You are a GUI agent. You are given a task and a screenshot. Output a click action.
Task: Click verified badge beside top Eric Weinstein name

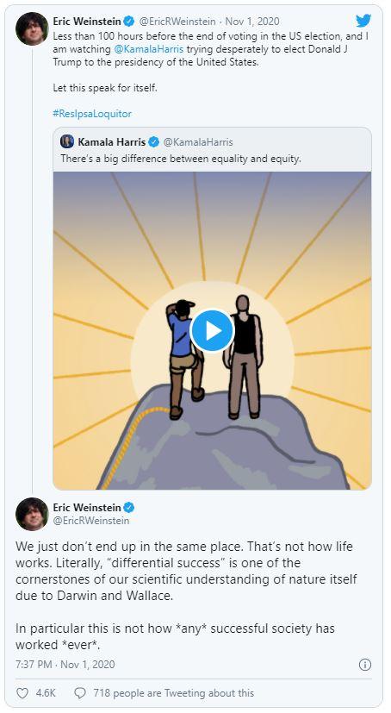(129, 21)
